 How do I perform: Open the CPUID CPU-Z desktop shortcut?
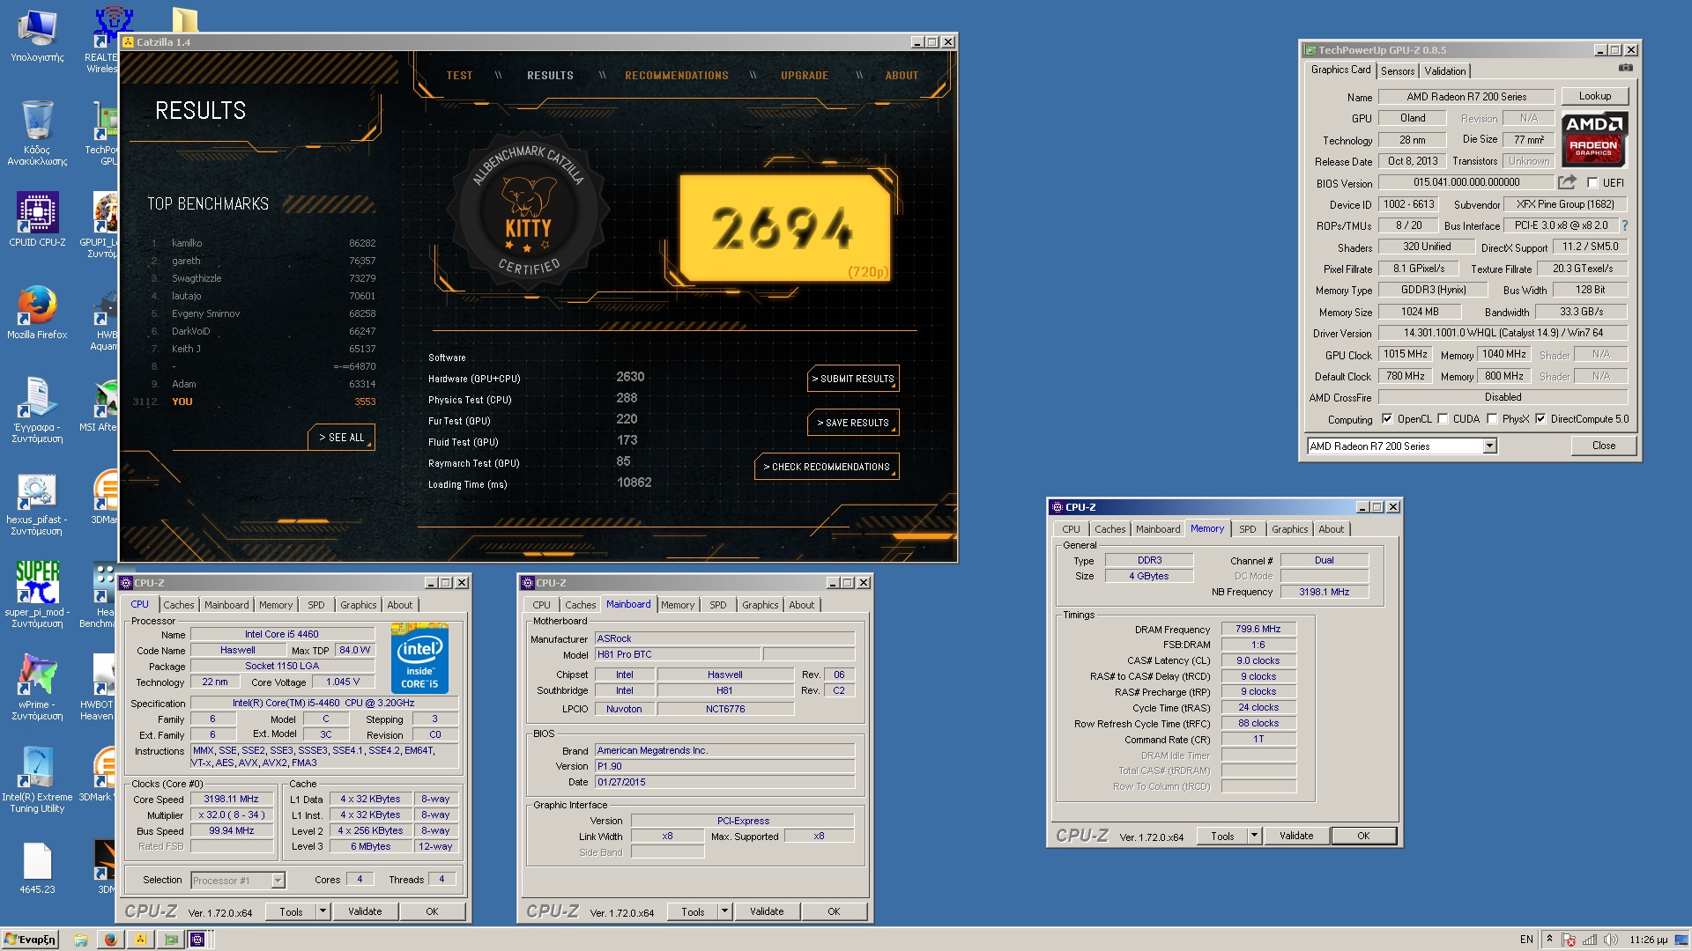click(x=37, y=220)
